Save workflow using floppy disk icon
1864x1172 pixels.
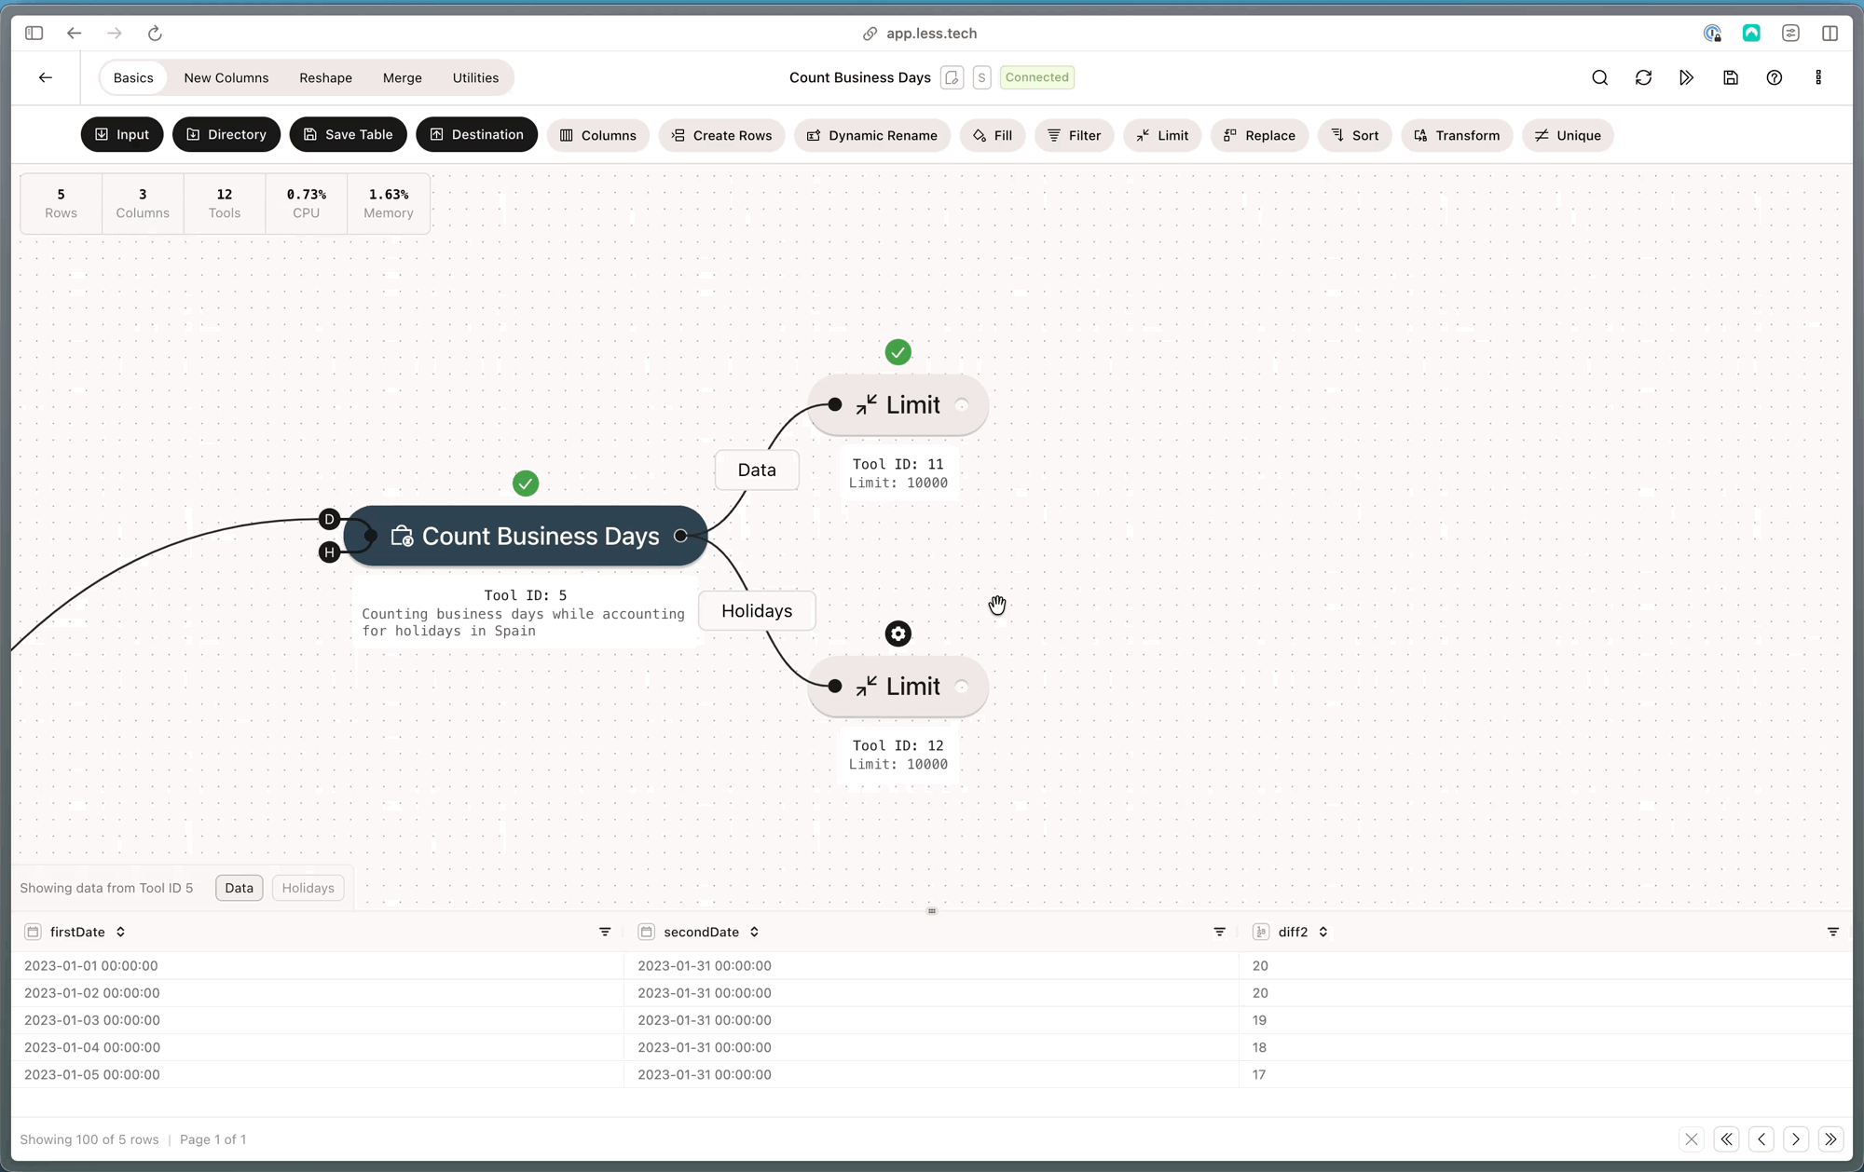pyautogui.click(x=1730, y=77)
